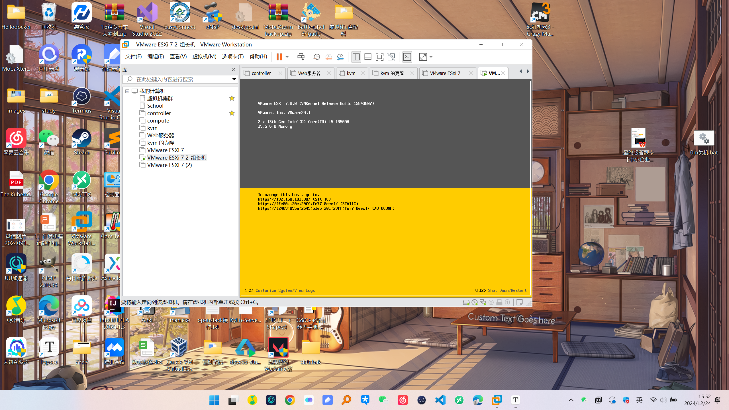The image size is (729, 410).
Task: Enter full screen mode icon
Action: tap(379, 57)
